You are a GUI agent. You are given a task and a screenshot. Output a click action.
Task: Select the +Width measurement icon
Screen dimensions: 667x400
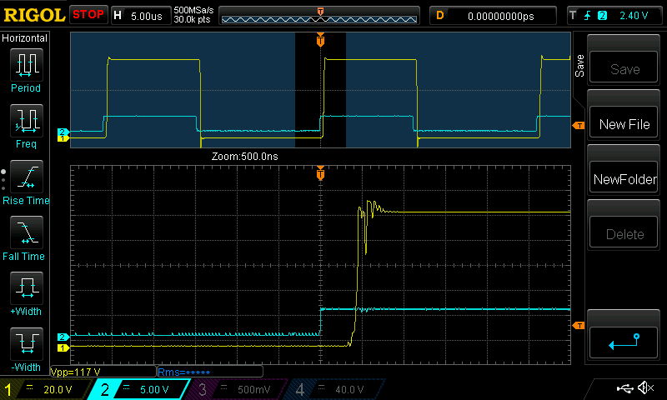pos(26,289)
